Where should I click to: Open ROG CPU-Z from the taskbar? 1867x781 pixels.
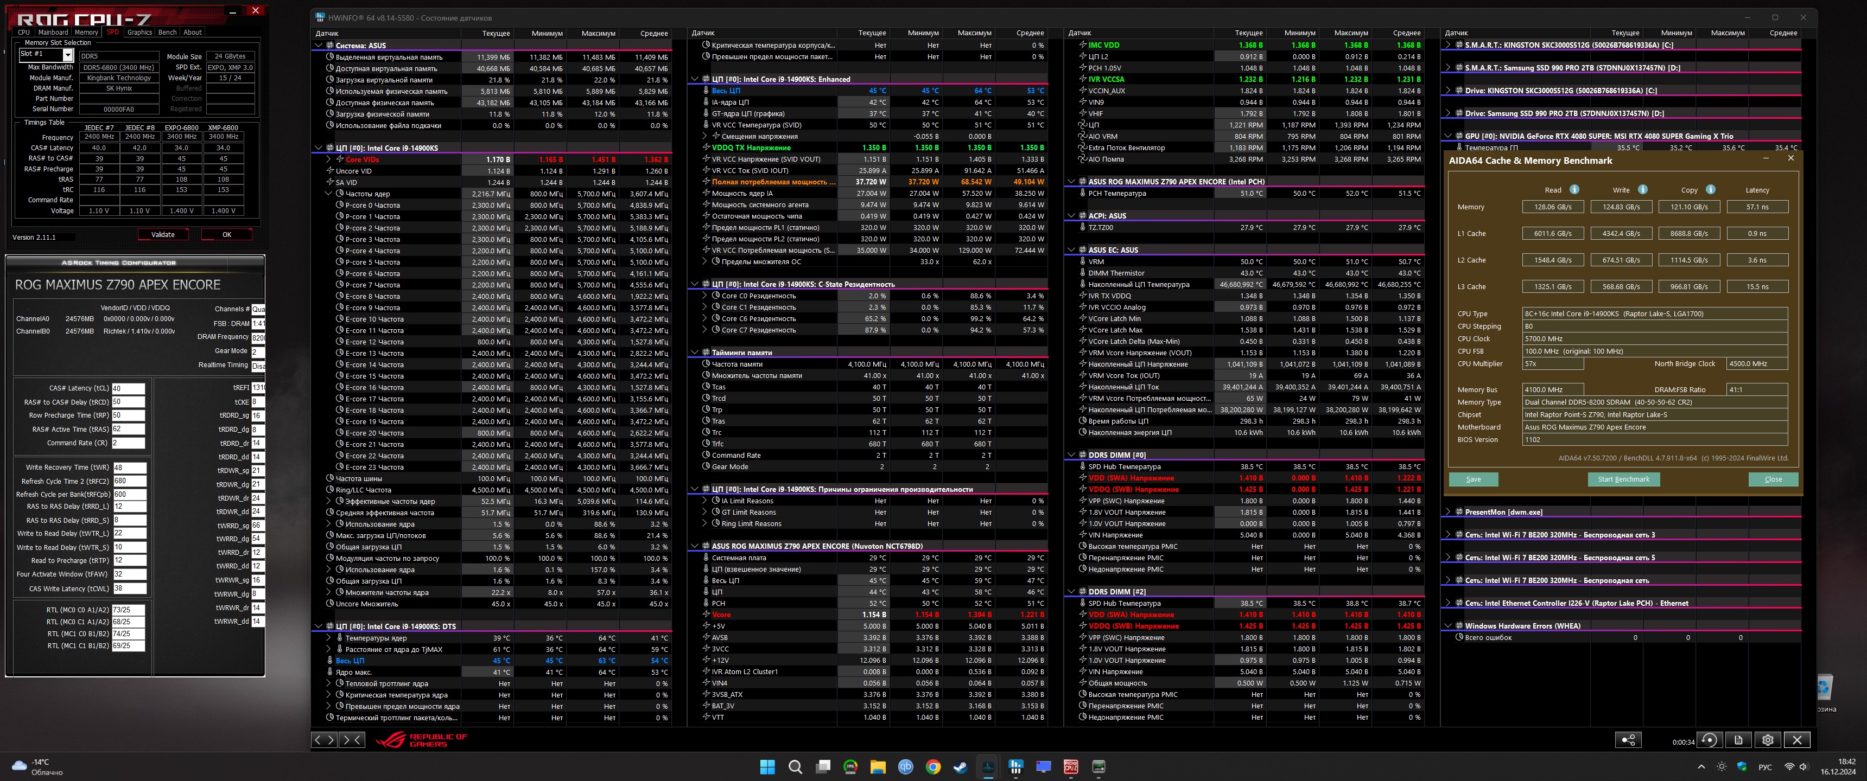(1070, 766)
